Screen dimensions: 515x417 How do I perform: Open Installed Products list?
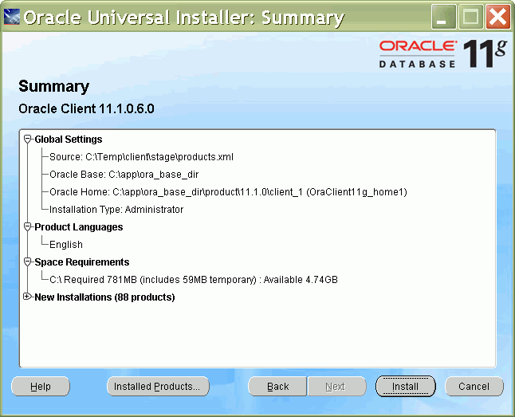pos(158,387)
